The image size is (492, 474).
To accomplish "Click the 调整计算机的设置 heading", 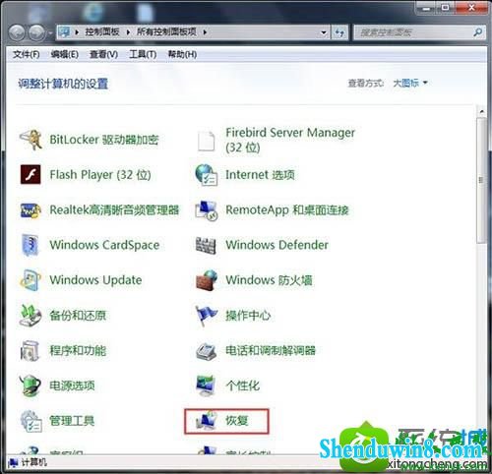I will (63, 84).
